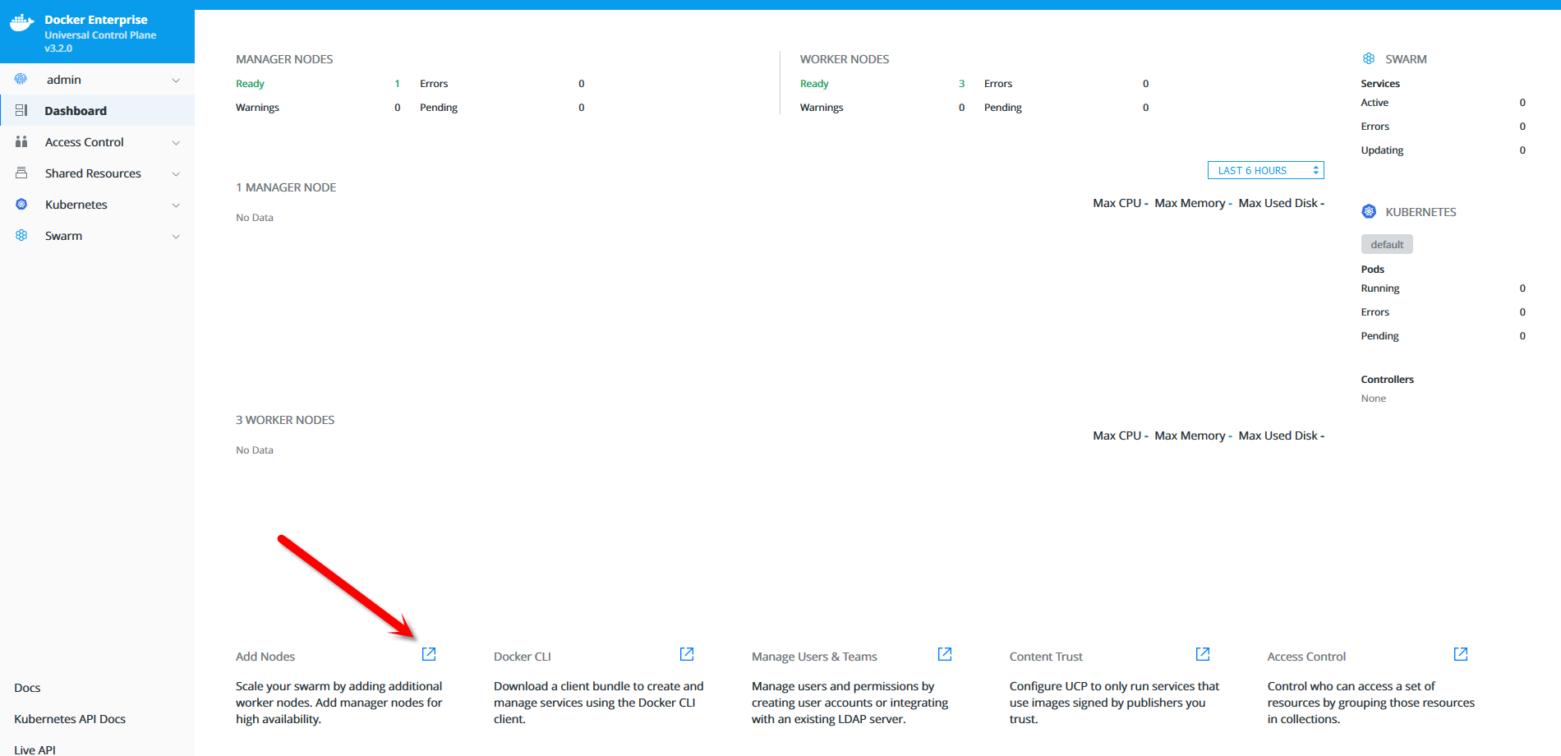Screen dimensions: 1561x756
Task: Click the Manage Users & Teams card title
Action: [814, 657]
